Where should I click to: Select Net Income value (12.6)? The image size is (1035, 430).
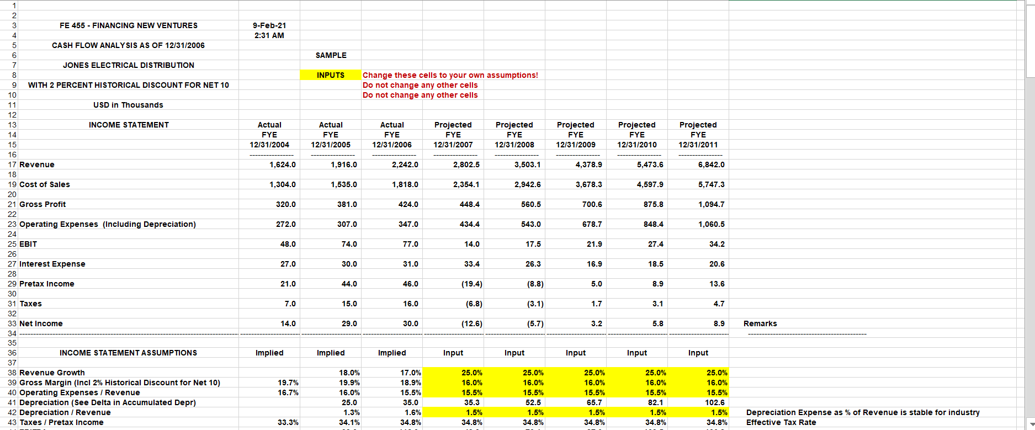pos(472,323)
